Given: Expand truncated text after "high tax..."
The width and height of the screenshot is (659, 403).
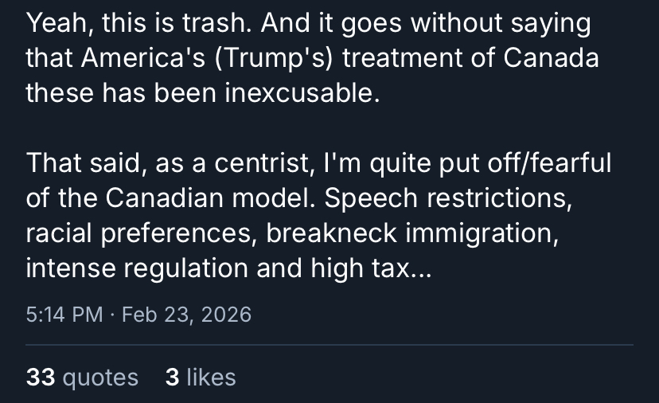Looking at the screenshot, I should pos(419,269).
